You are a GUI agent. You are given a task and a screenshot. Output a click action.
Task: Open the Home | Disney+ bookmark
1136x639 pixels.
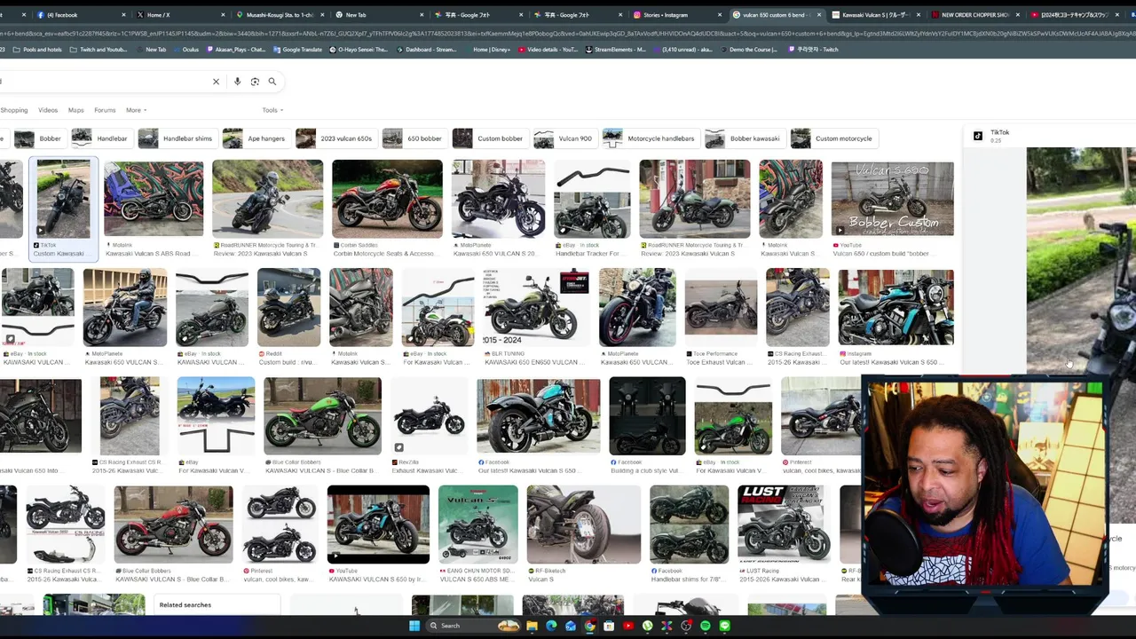(488, 50)
